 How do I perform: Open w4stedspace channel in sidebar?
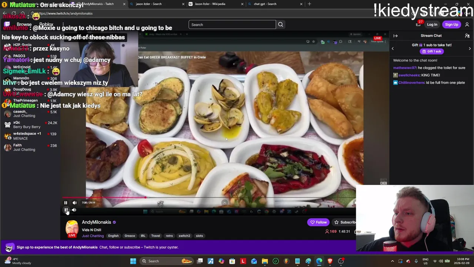30,136
